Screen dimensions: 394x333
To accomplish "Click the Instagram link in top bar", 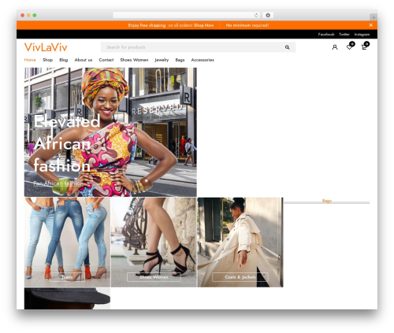I will (x=362, y=35).
